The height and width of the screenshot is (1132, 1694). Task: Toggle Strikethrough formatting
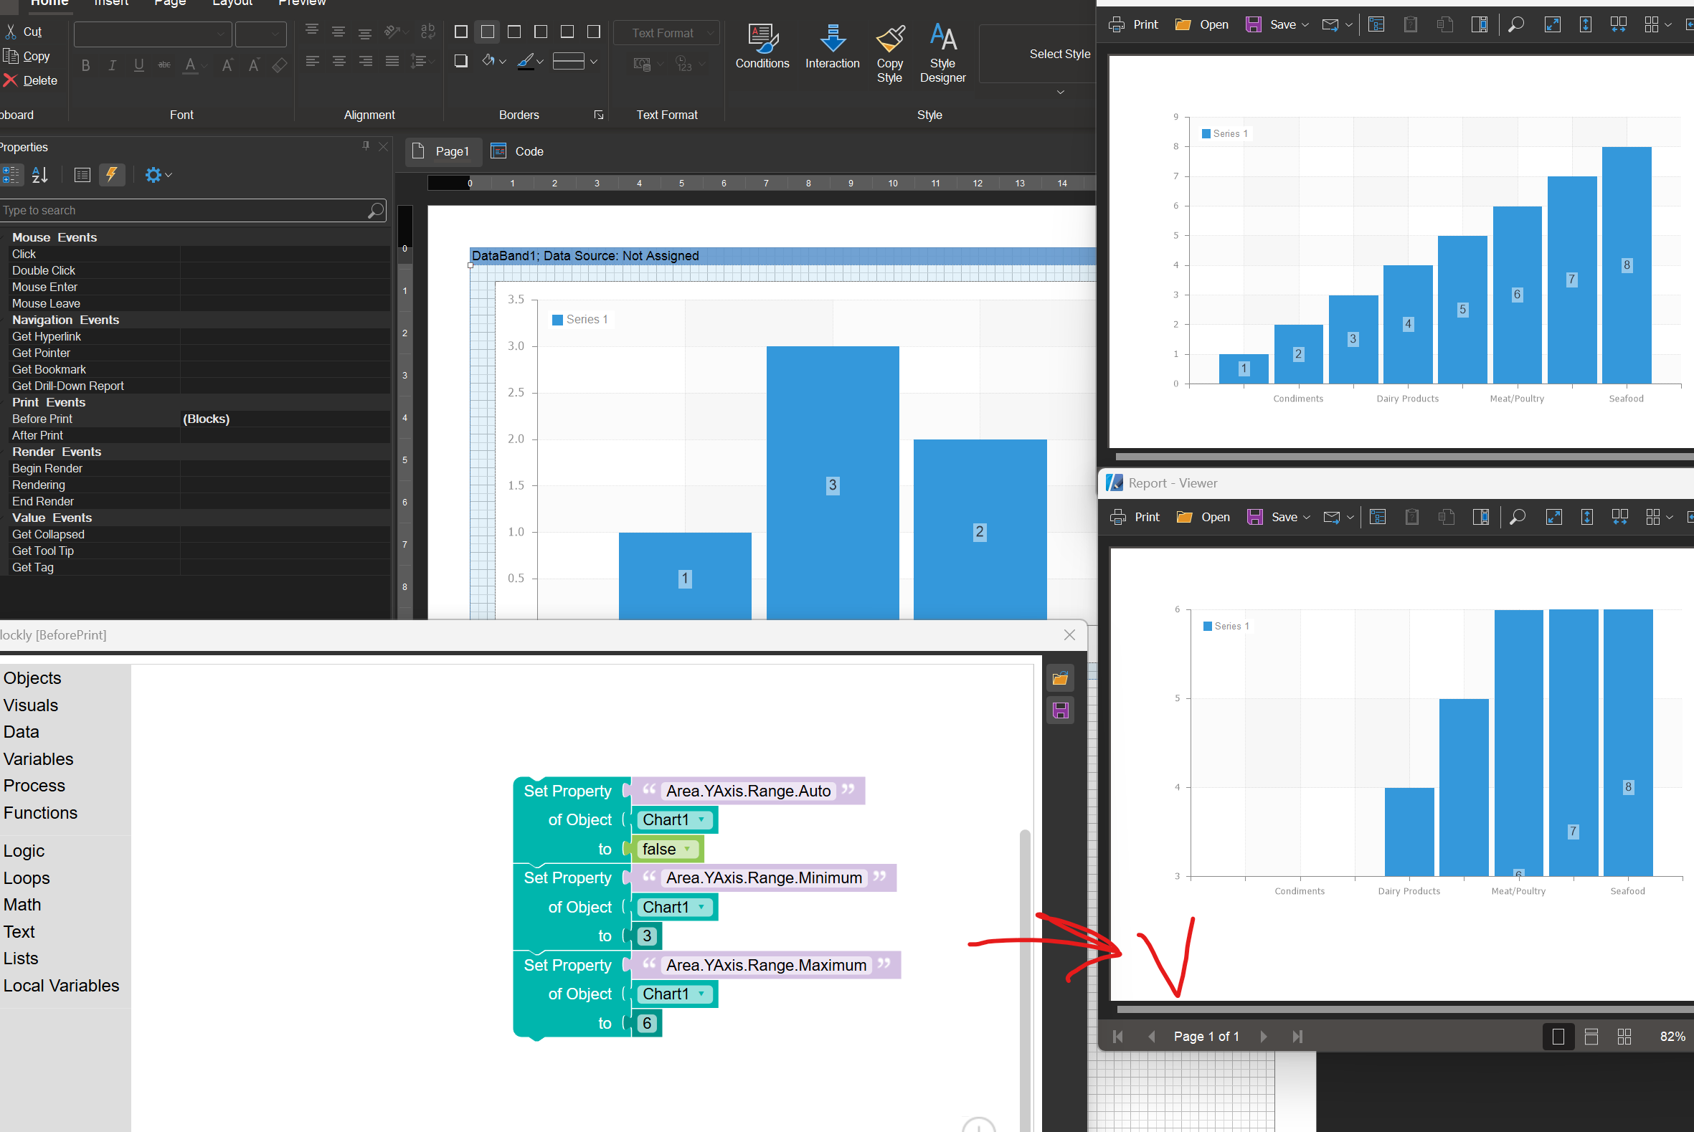165,66
